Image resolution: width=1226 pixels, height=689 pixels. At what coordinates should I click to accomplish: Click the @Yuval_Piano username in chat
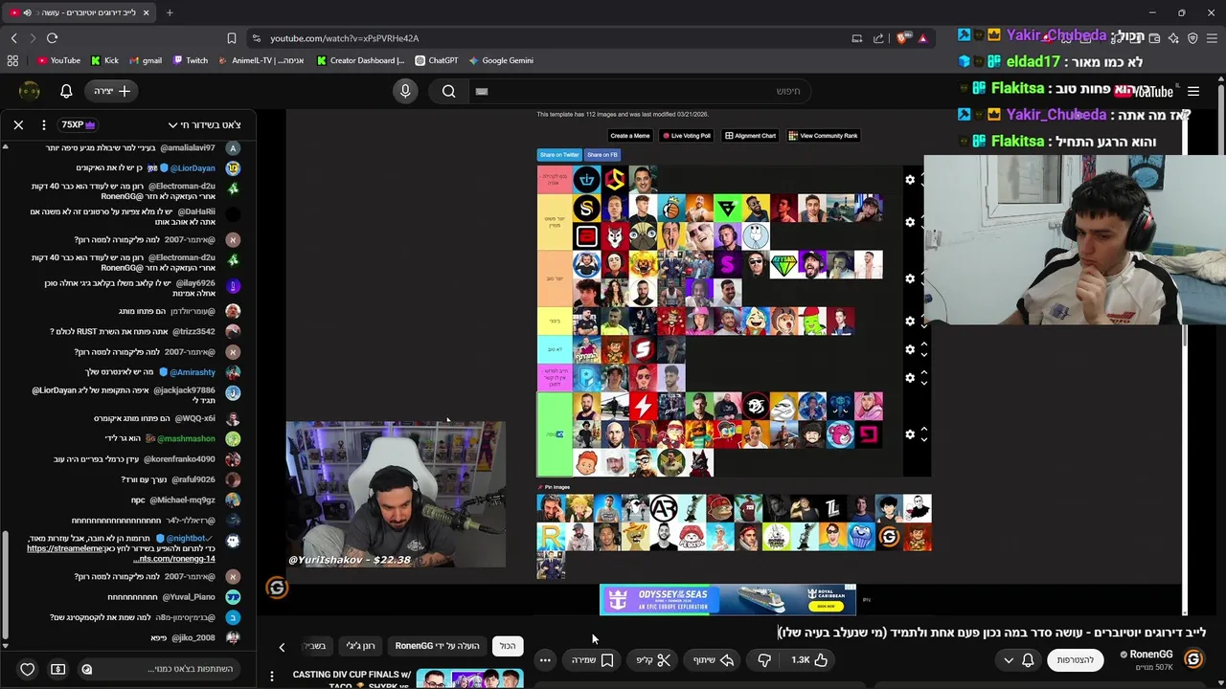[188, 597]
